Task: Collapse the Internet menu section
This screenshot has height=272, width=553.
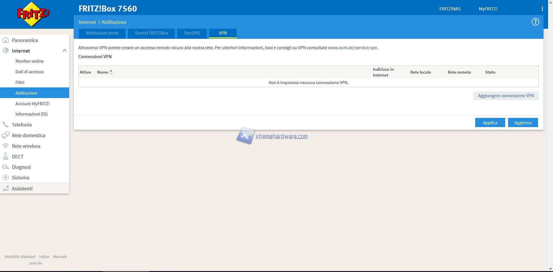Action: (65, 51)
